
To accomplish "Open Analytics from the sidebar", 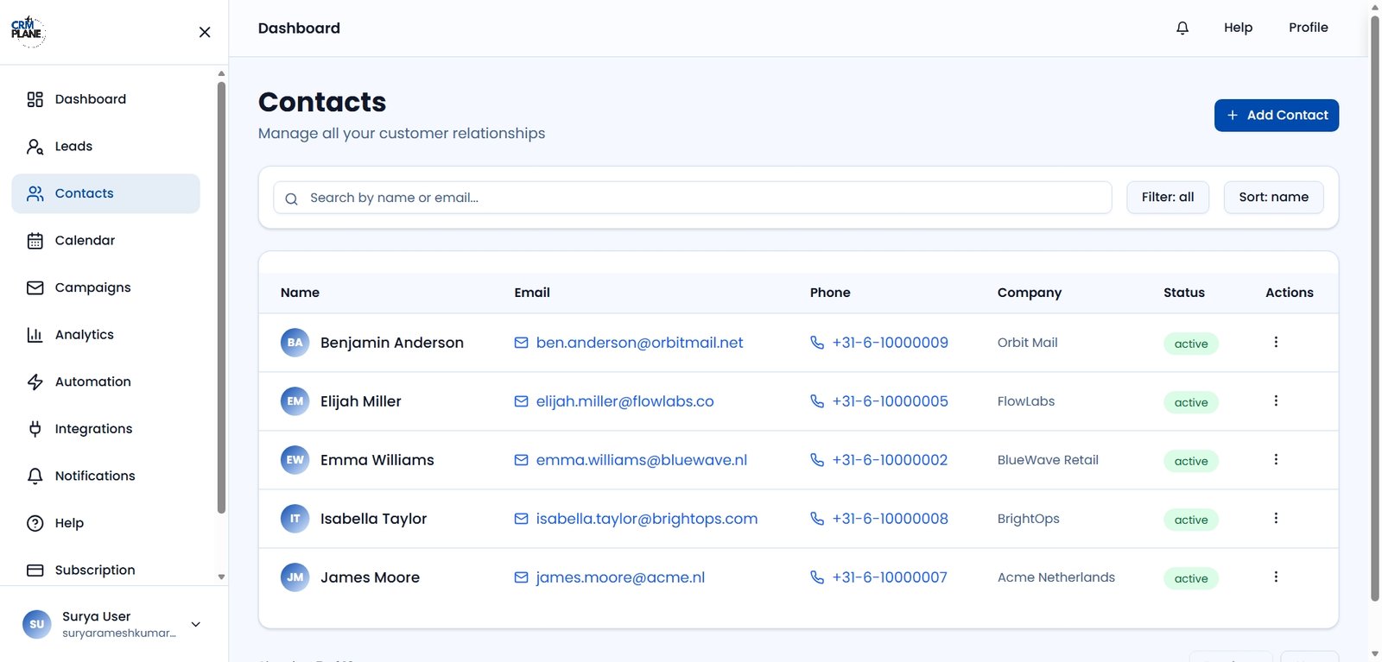I will pos(84,335).
